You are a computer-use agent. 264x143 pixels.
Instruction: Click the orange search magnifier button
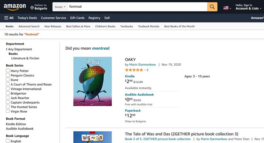tap(212, 7)
